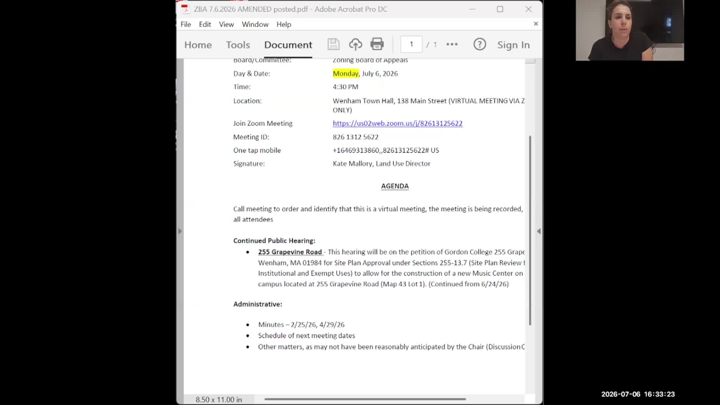Click the Save disk icon
Image resolution: width=720 pixels, height=405 pixels.
[x=333, y=44]
